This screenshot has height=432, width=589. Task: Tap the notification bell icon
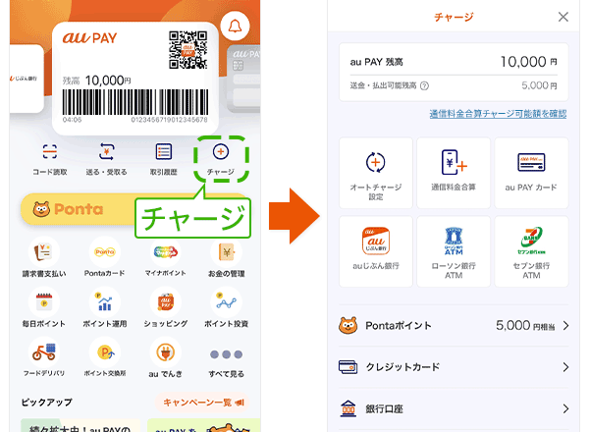pyautogui.click(x=235, y=27)
